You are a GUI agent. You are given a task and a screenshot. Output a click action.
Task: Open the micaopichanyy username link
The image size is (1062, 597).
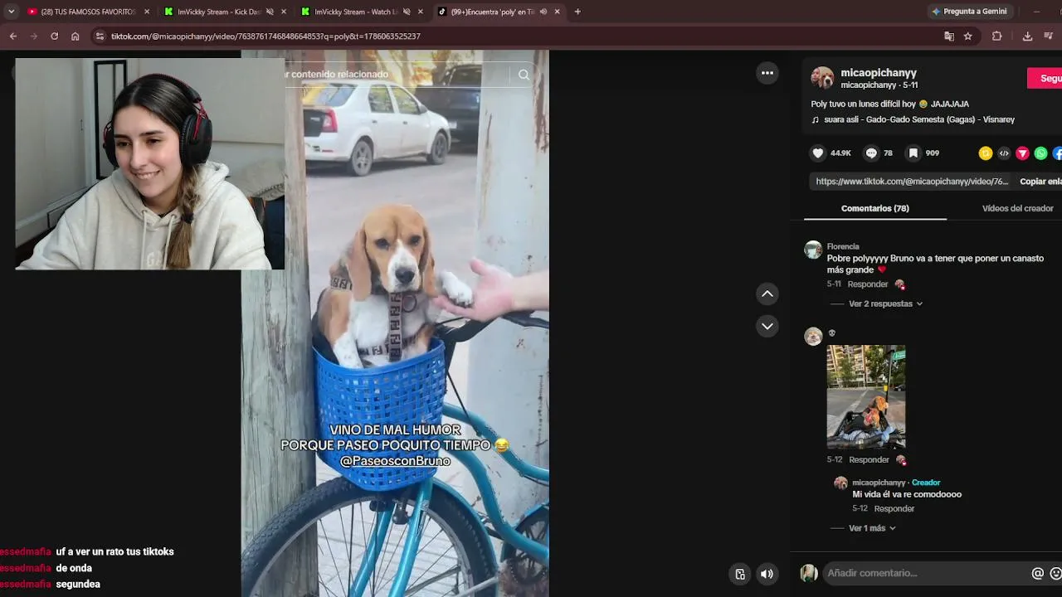(879, 73)
